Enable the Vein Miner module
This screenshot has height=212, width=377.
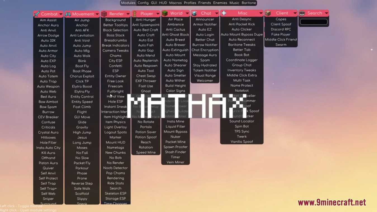(176, 162)
